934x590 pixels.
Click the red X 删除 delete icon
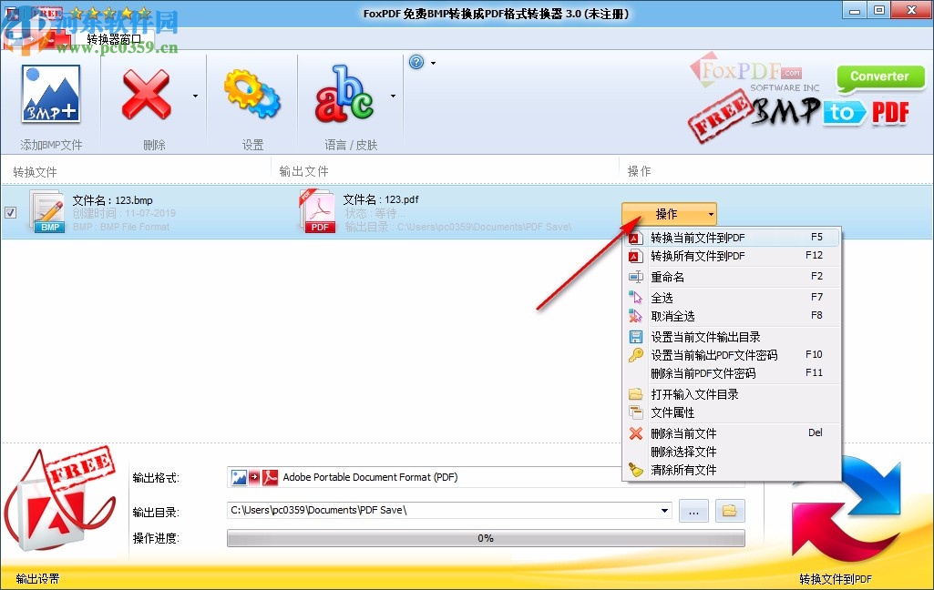(145, 96)
